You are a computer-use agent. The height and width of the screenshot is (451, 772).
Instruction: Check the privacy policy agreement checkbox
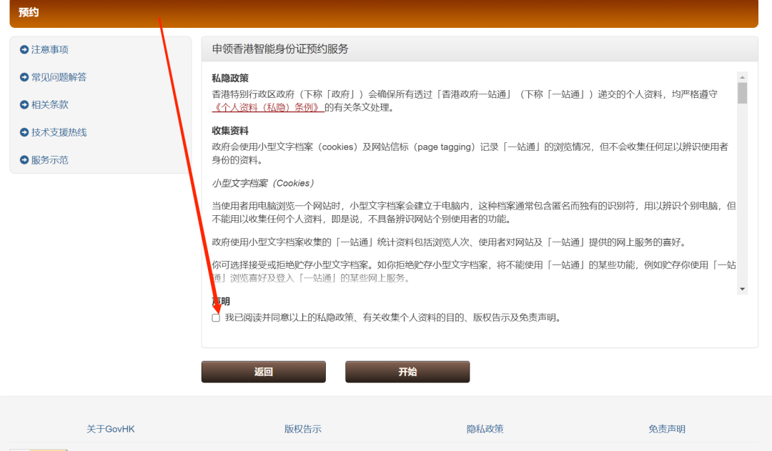pos(215,317)
